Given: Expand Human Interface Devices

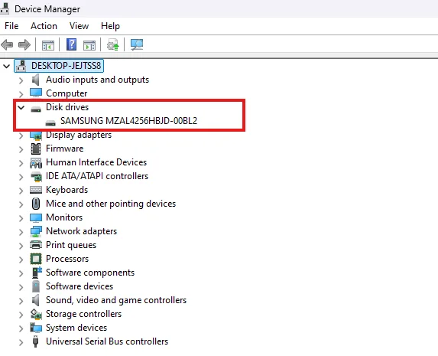Looking at the screenshot, I should (x=21, y=163).
